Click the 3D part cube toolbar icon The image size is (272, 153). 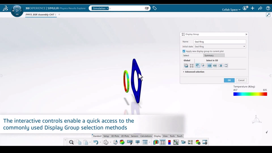coord(106,142)
